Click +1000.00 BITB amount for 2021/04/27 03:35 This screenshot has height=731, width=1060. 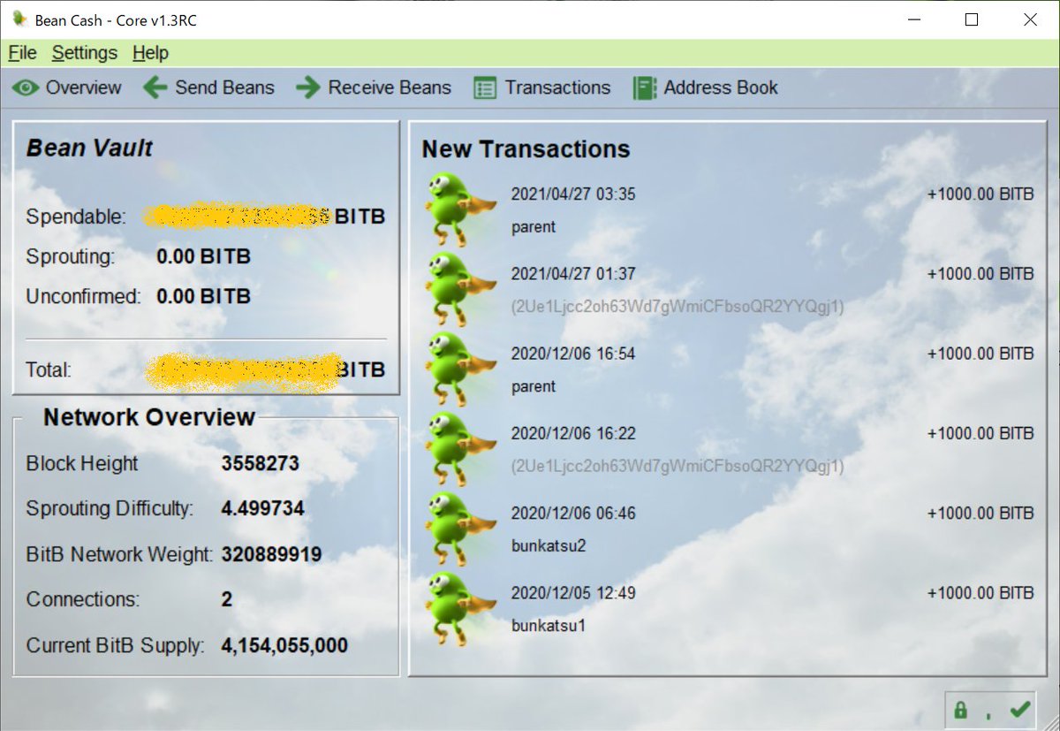click(x=980, y=194)
